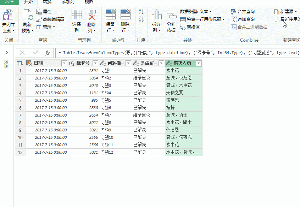Select the 是否解决 column header
Viewport: 300px width, 207px height.
click(x=149, y=63)
